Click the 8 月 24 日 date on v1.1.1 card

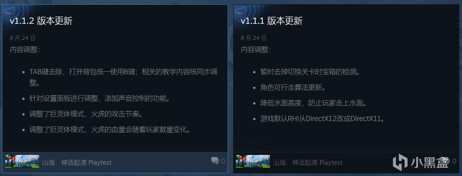tap(253, 38)
